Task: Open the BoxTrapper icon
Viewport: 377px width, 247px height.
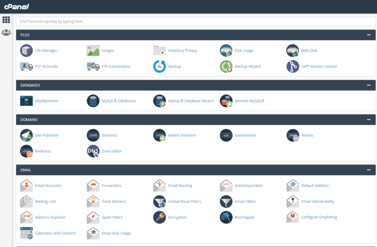Action: (226, 217)
